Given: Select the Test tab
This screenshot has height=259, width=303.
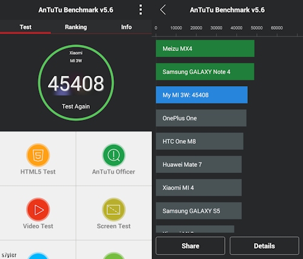Looking at the screenshot, I should click(25, 27).
